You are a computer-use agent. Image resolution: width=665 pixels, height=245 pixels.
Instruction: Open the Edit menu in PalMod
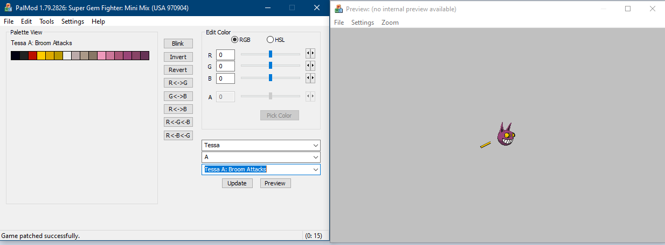26,21
